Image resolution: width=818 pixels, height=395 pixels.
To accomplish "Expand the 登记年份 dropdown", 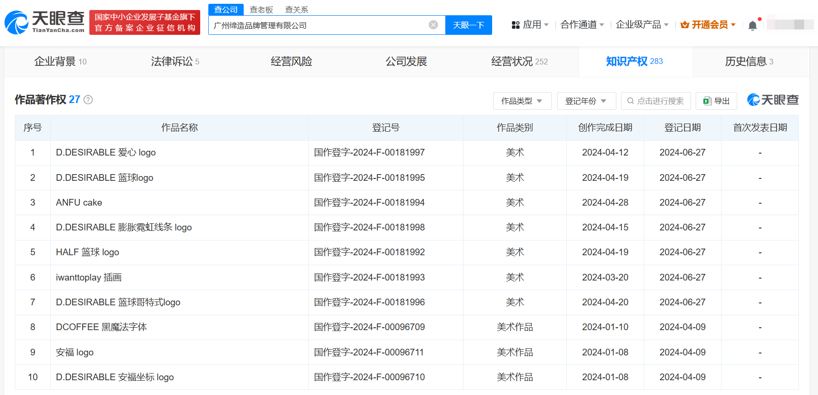I will click(587, 101).
